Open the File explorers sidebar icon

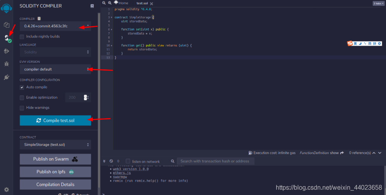(x=7, y=25)
